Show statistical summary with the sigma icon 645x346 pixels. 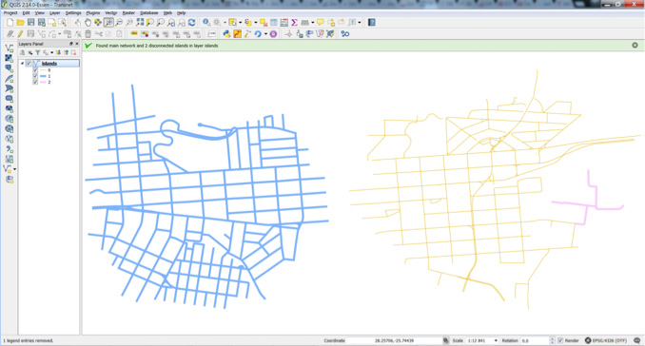click(295, 22)
